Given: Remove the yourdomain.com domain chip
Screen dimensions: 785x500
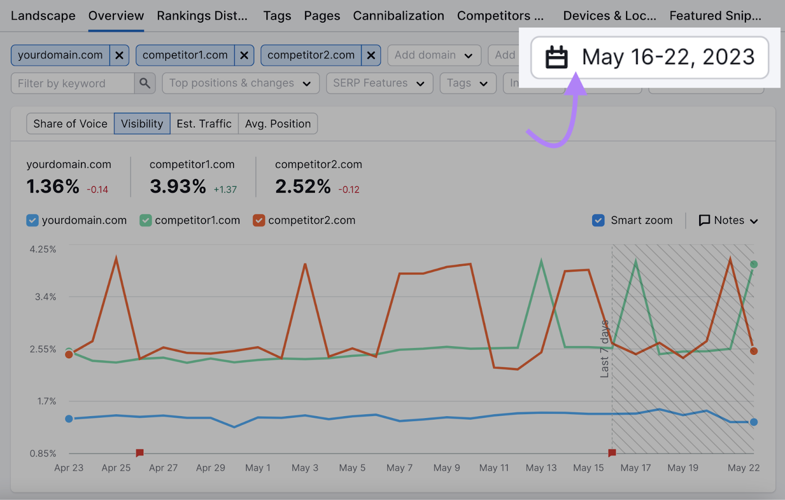Looking at the screenshot, I should (119, 55).
